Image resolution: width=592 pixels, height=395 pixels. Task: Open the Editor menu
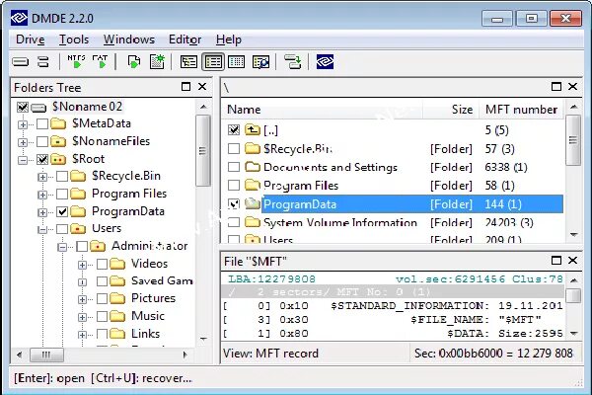[x=185, y=39]
